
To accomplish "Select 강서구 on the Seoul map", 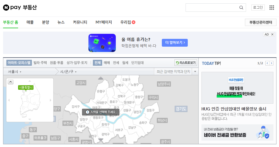I will pyautogui.click(x=76, y=106).
